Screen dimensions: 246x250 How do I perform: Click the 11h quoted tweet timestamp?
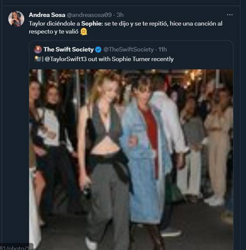pyautogui.click(x=162, y=50)
